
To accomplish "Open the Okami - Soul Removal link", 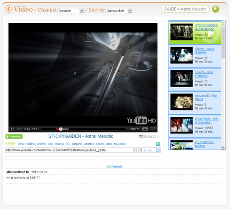I will coord(204,74).
